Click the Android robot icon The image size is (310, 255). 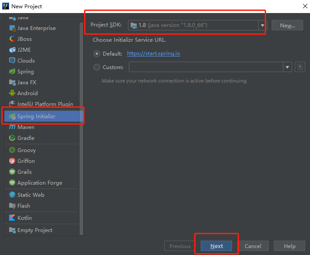coord(12,93)
